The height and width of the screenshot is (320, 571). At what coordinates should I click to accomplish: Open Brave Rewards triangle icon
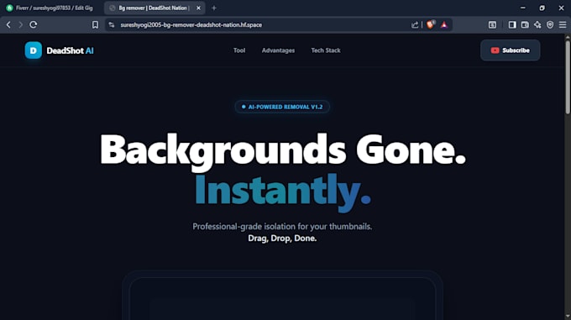[444, 24]
